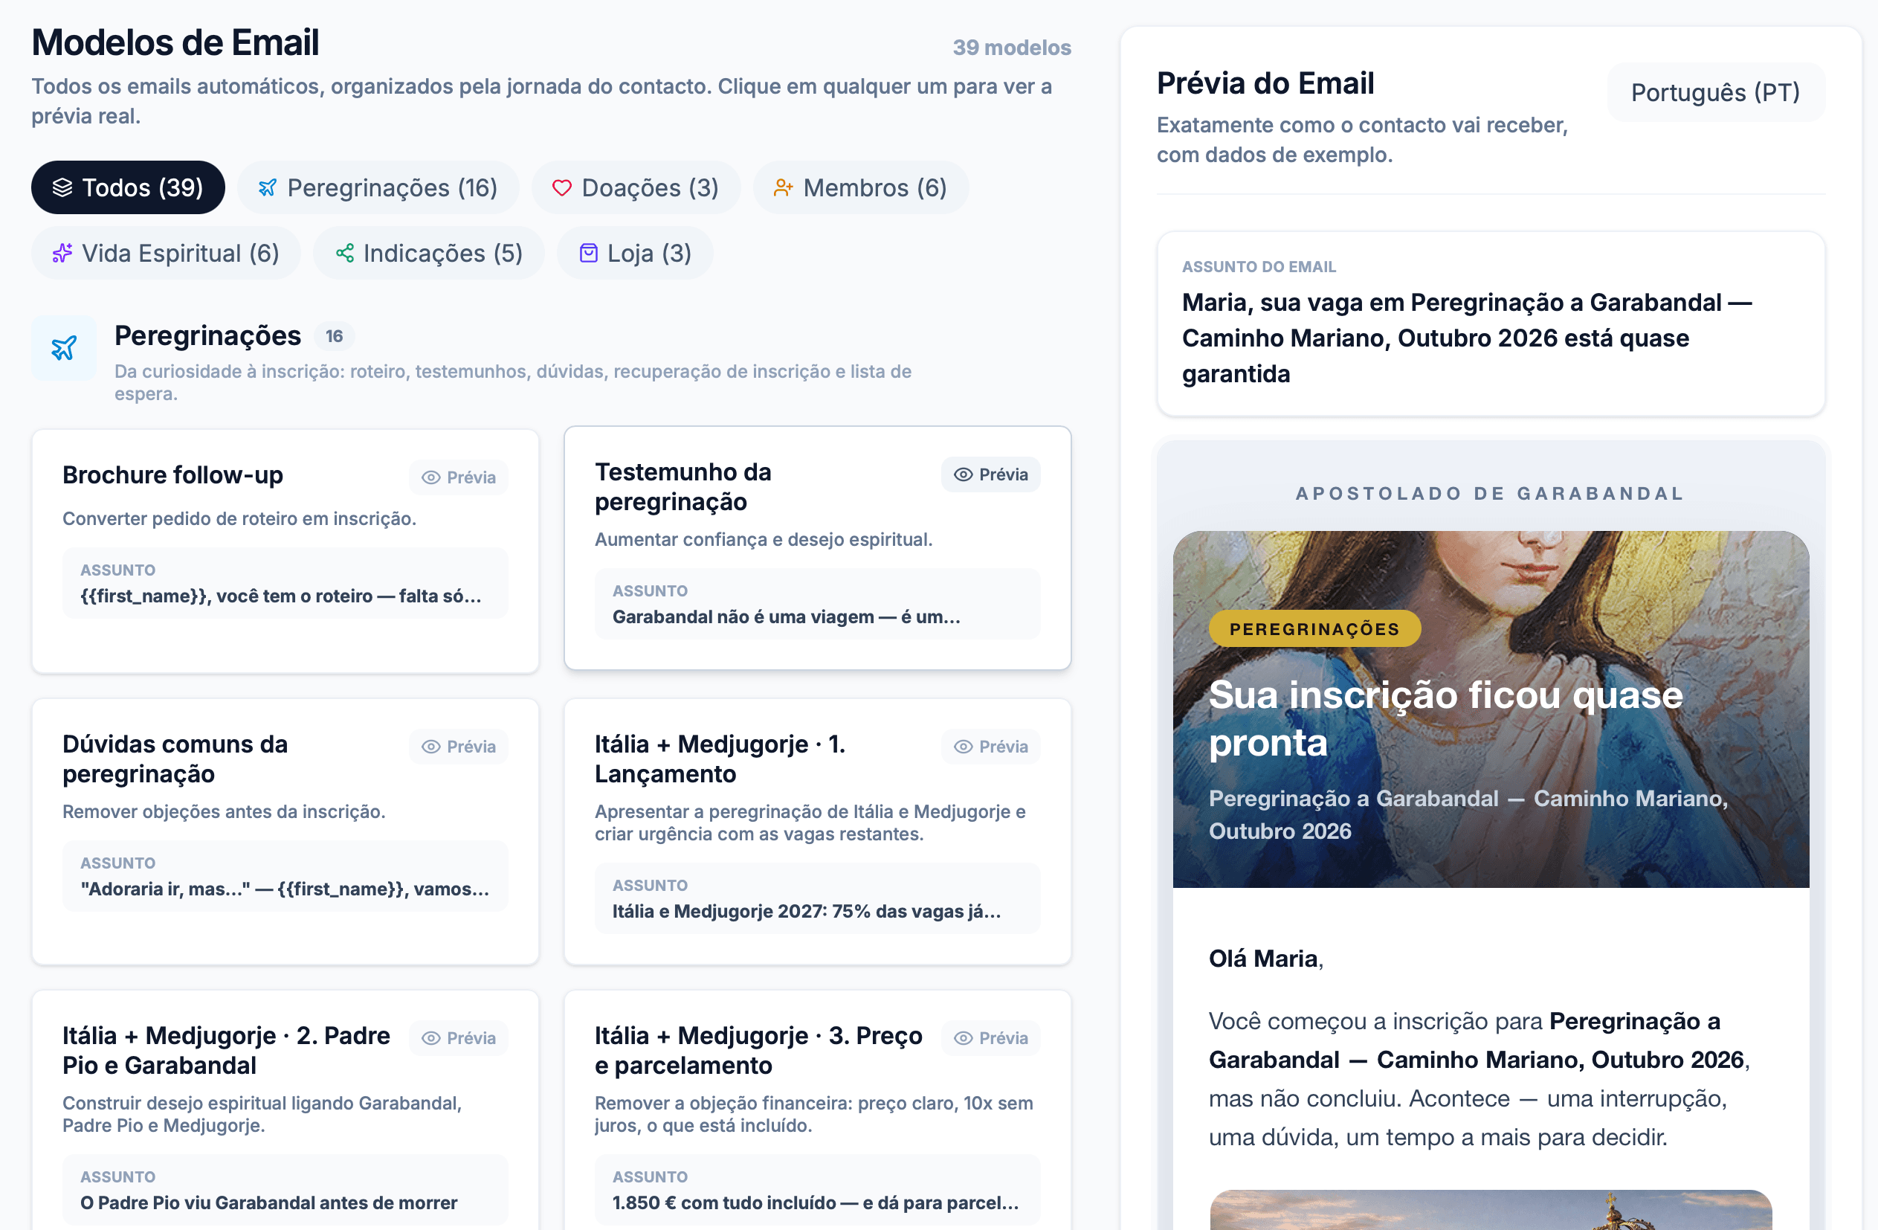Image resolution: width=1878 pixels, height=1230 pixels.
Task: Click subject 'Itália e Medjugorje 2027: 75% das vagas'
Action: point(807,911)
